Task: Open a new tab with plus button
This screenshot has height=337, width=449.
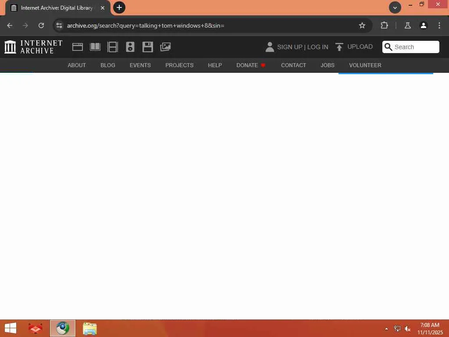Action: pos(119,7)
